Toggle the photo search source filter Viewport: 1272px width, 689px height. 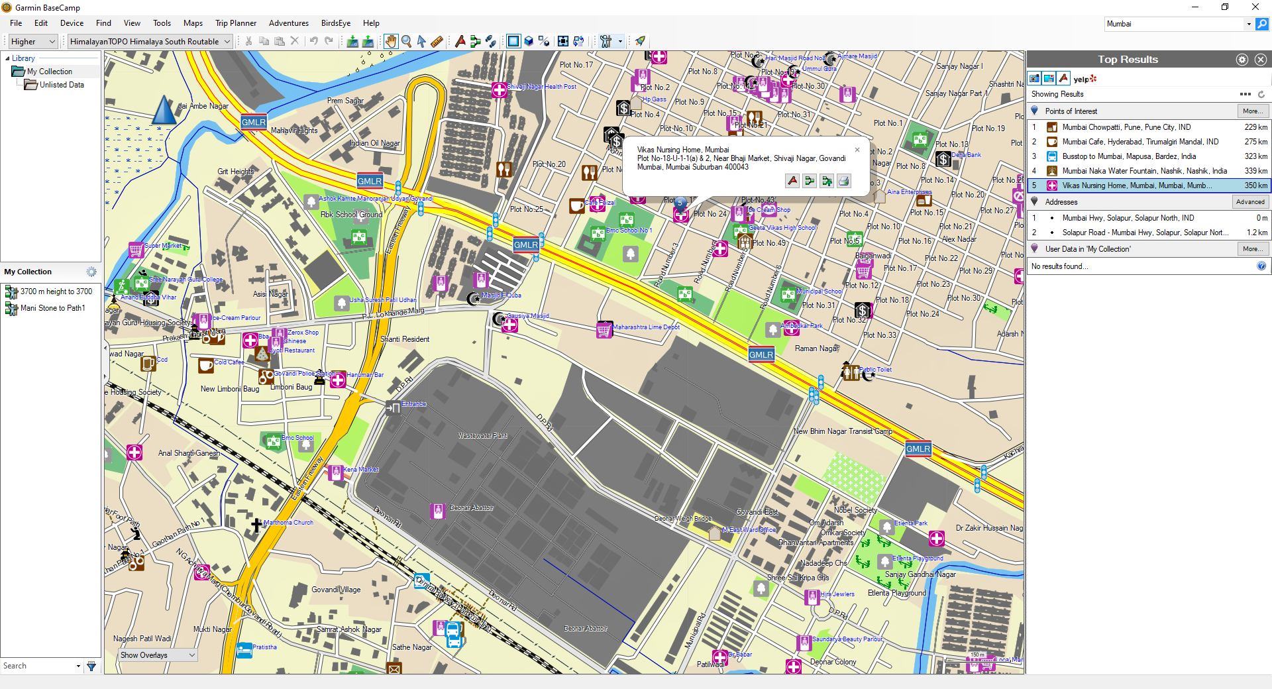coord(1034,78)
